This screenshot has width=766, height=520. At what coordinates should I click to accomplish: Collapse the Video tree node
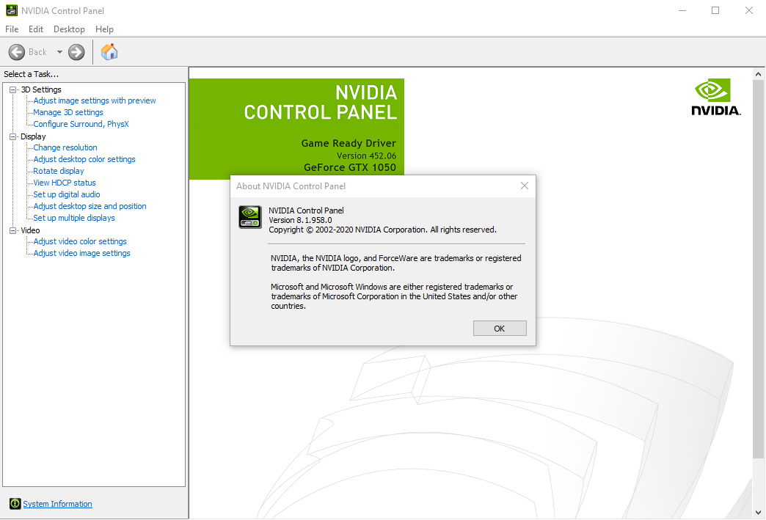(13, 230)
